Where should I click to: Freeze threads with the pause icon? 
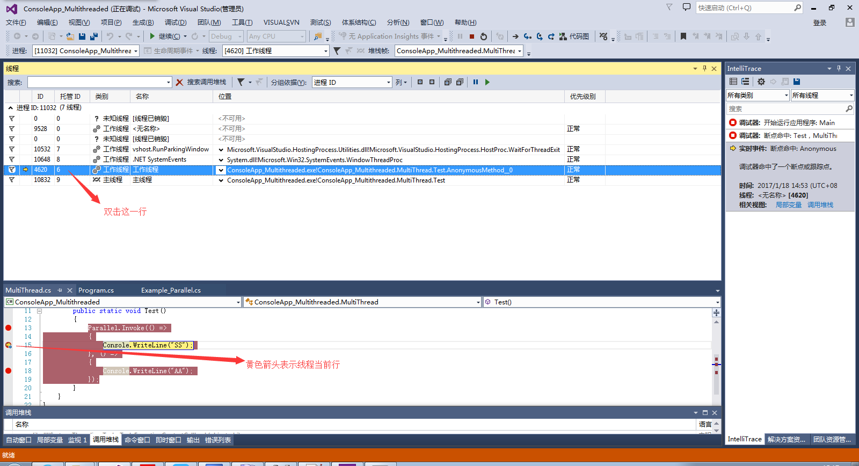point(476,82)
